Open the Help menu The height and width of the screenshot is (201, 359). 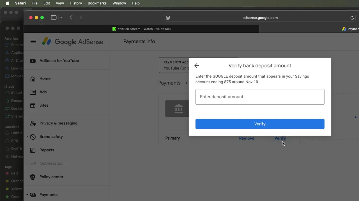(136, 3)
